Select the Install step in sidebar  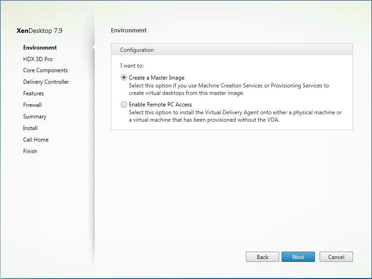click(30, 128)
